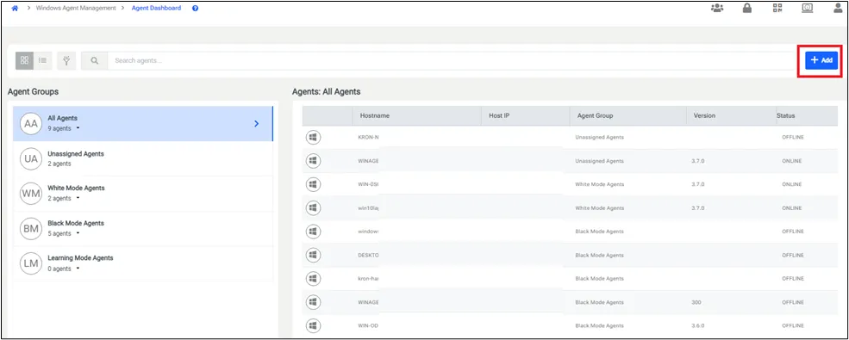Click the Windows icon in DESKTO row
Image resolution: width=849 pixels, height=340 pixels.
coord(313,255)
